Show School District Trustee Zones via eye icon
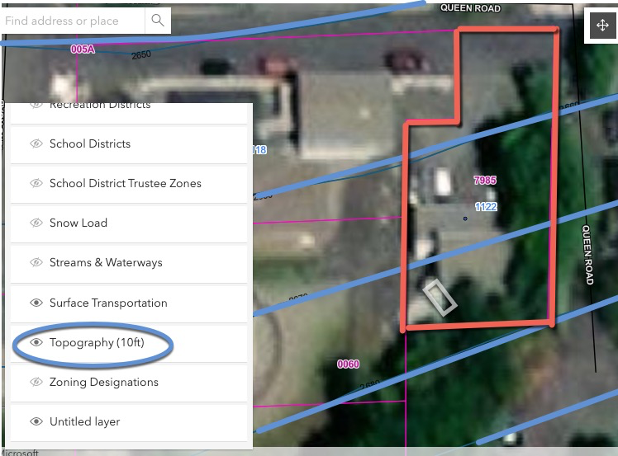The image size is (618, 456). coord(36,183)
